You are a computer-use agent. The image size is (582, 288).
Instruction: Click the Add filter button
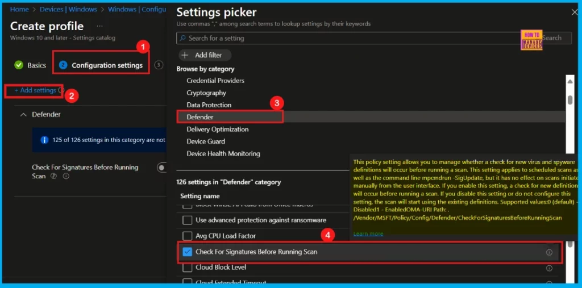[x=205, y=55]
